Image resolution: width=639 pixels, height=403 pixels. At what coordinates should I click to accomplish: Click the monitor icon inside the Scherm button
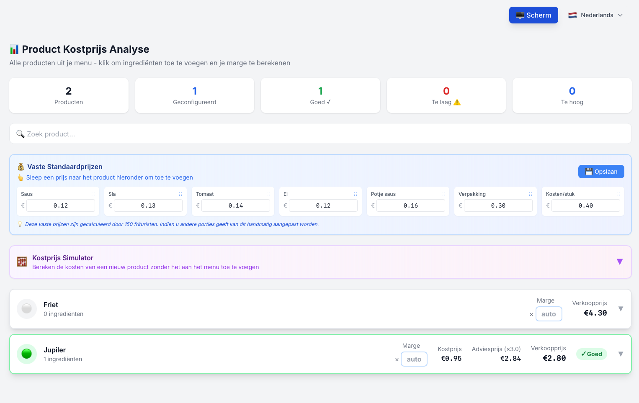point(520,15)
